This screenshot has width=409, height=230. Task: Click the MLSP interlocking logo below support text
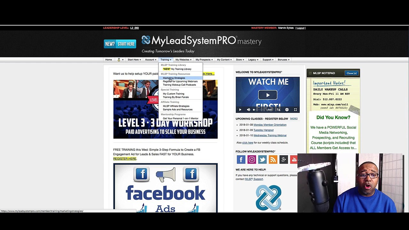pyautogui.click(x=268, y=197)
